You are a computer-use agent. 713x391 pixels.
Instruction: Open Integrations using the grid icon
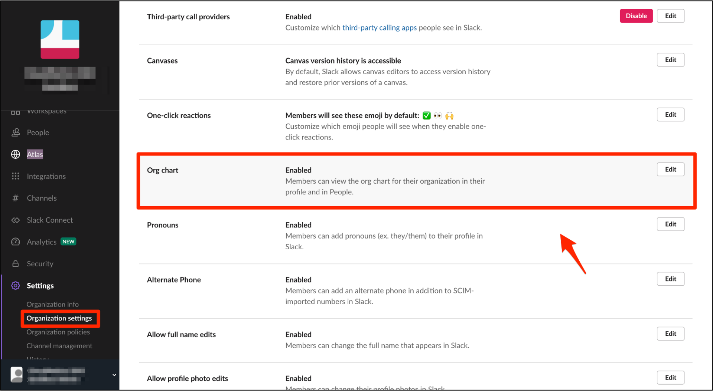tap(16, 176)
